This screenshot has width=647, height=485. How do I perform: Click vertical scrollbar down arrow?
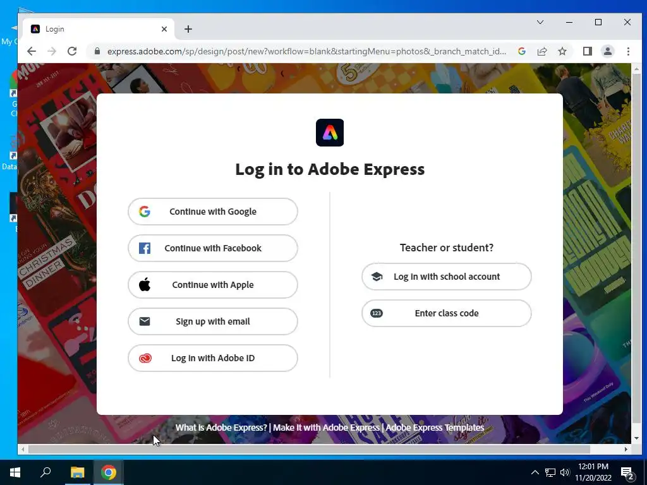coord(636,439)
